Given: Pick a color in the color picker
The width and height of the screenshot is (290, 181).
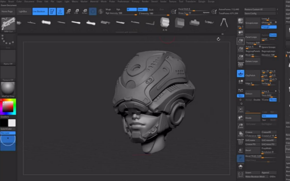Looking at the screenshot, I should [8, 107].
